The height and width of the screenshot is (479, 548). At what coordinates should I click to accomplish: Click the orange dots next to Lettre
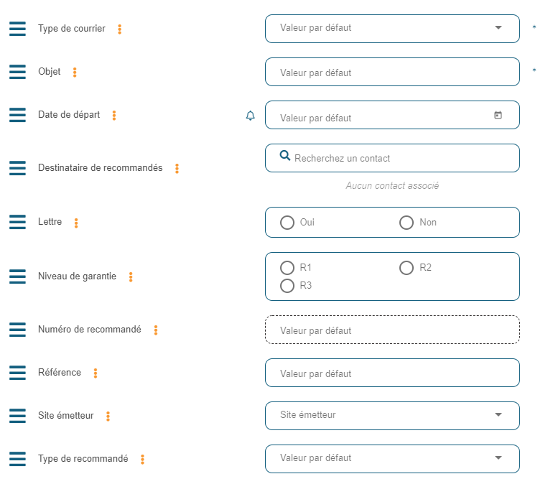click(76, 223)
